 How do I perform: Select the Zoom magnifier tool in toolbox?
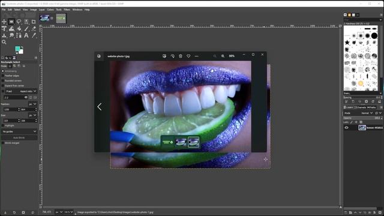coord(4,42)
